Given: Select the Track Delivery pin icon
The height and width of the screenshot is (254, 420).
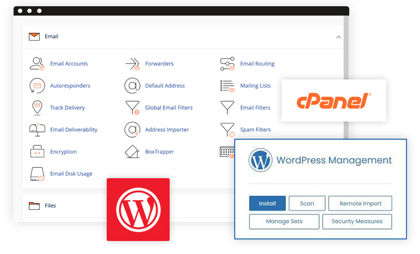Looking at the screenshot, I should [x=37, y=108].
